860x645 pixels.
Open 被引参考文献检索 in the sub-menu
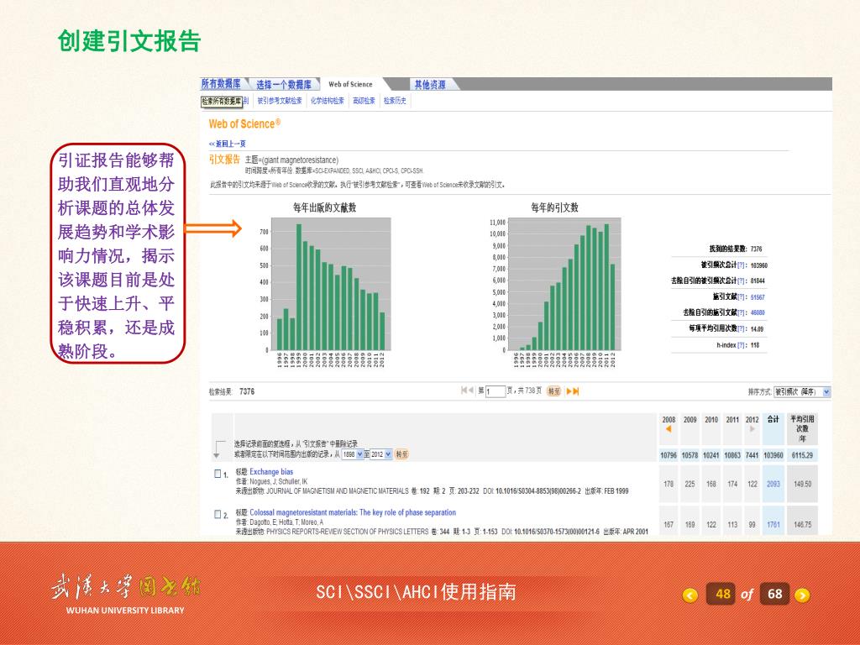280,101
